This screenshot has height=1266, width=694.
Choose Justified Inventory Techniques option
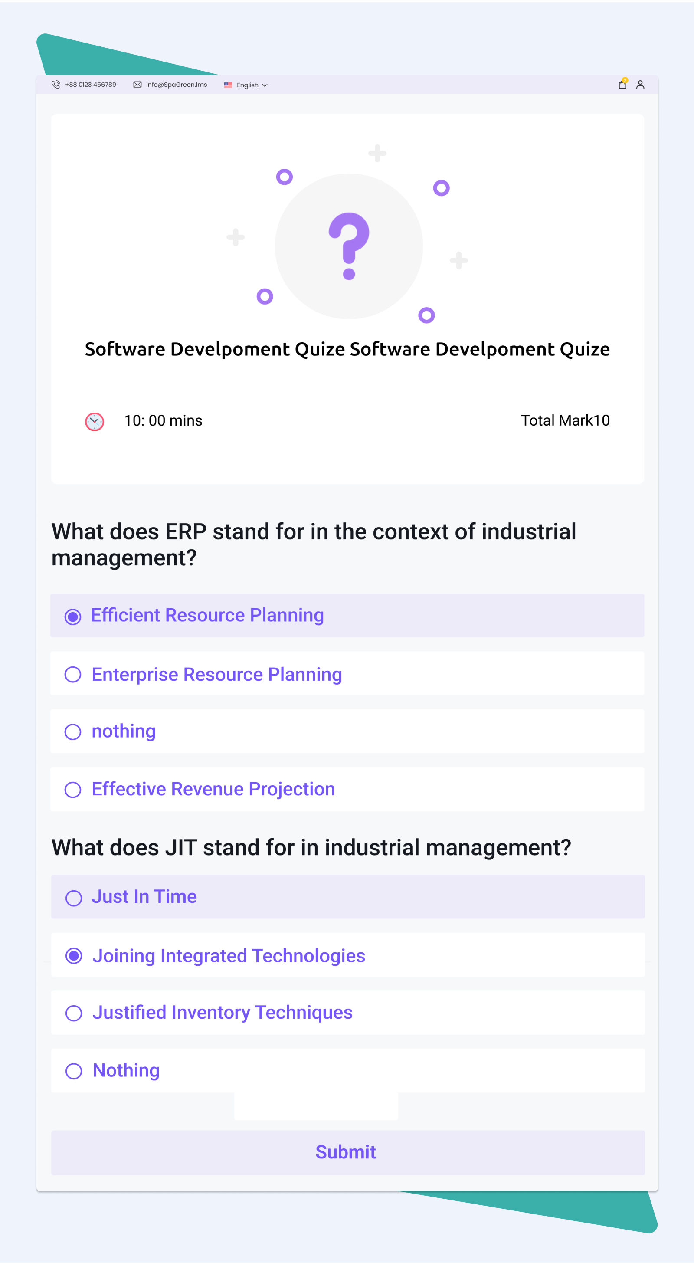[x=347, y=1012]
